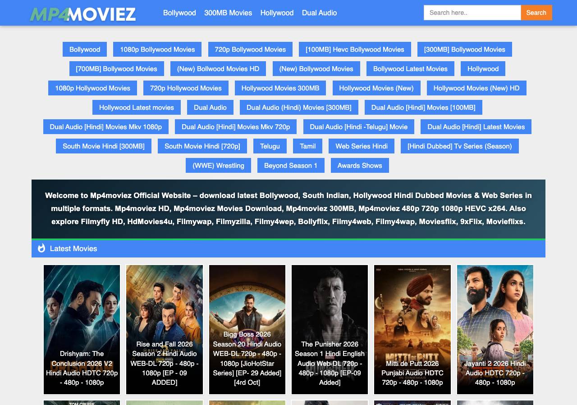Select the Rise and Fall 2026 thumbnail
The image size is (577, 405).
coord(165,329)
